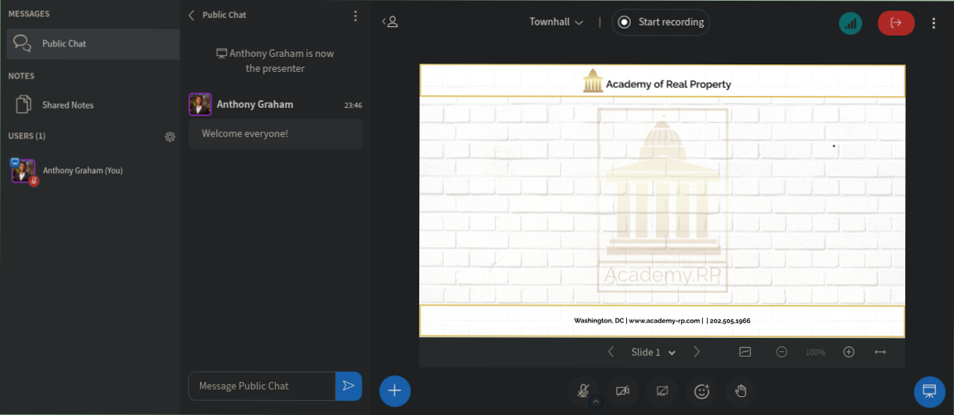Zoom in on the slide
The image size is (954, 415).
(x=849, y=352)
